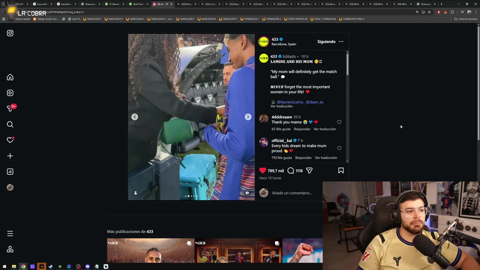The image size is (480, 270).
Task: Open @lauravizcaino_ mention link
Action: (290, 102)
